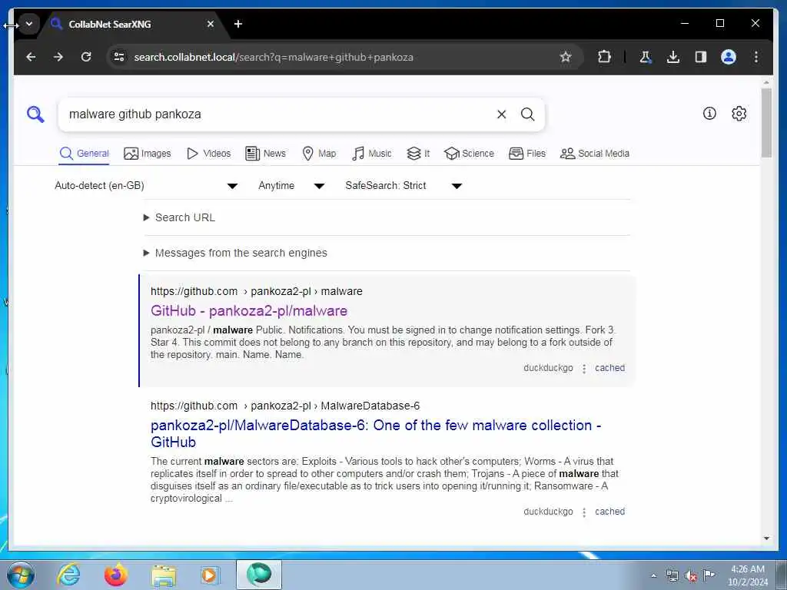Reload the current page
Viewport: 787px width, 590px height.
point(86,57)
